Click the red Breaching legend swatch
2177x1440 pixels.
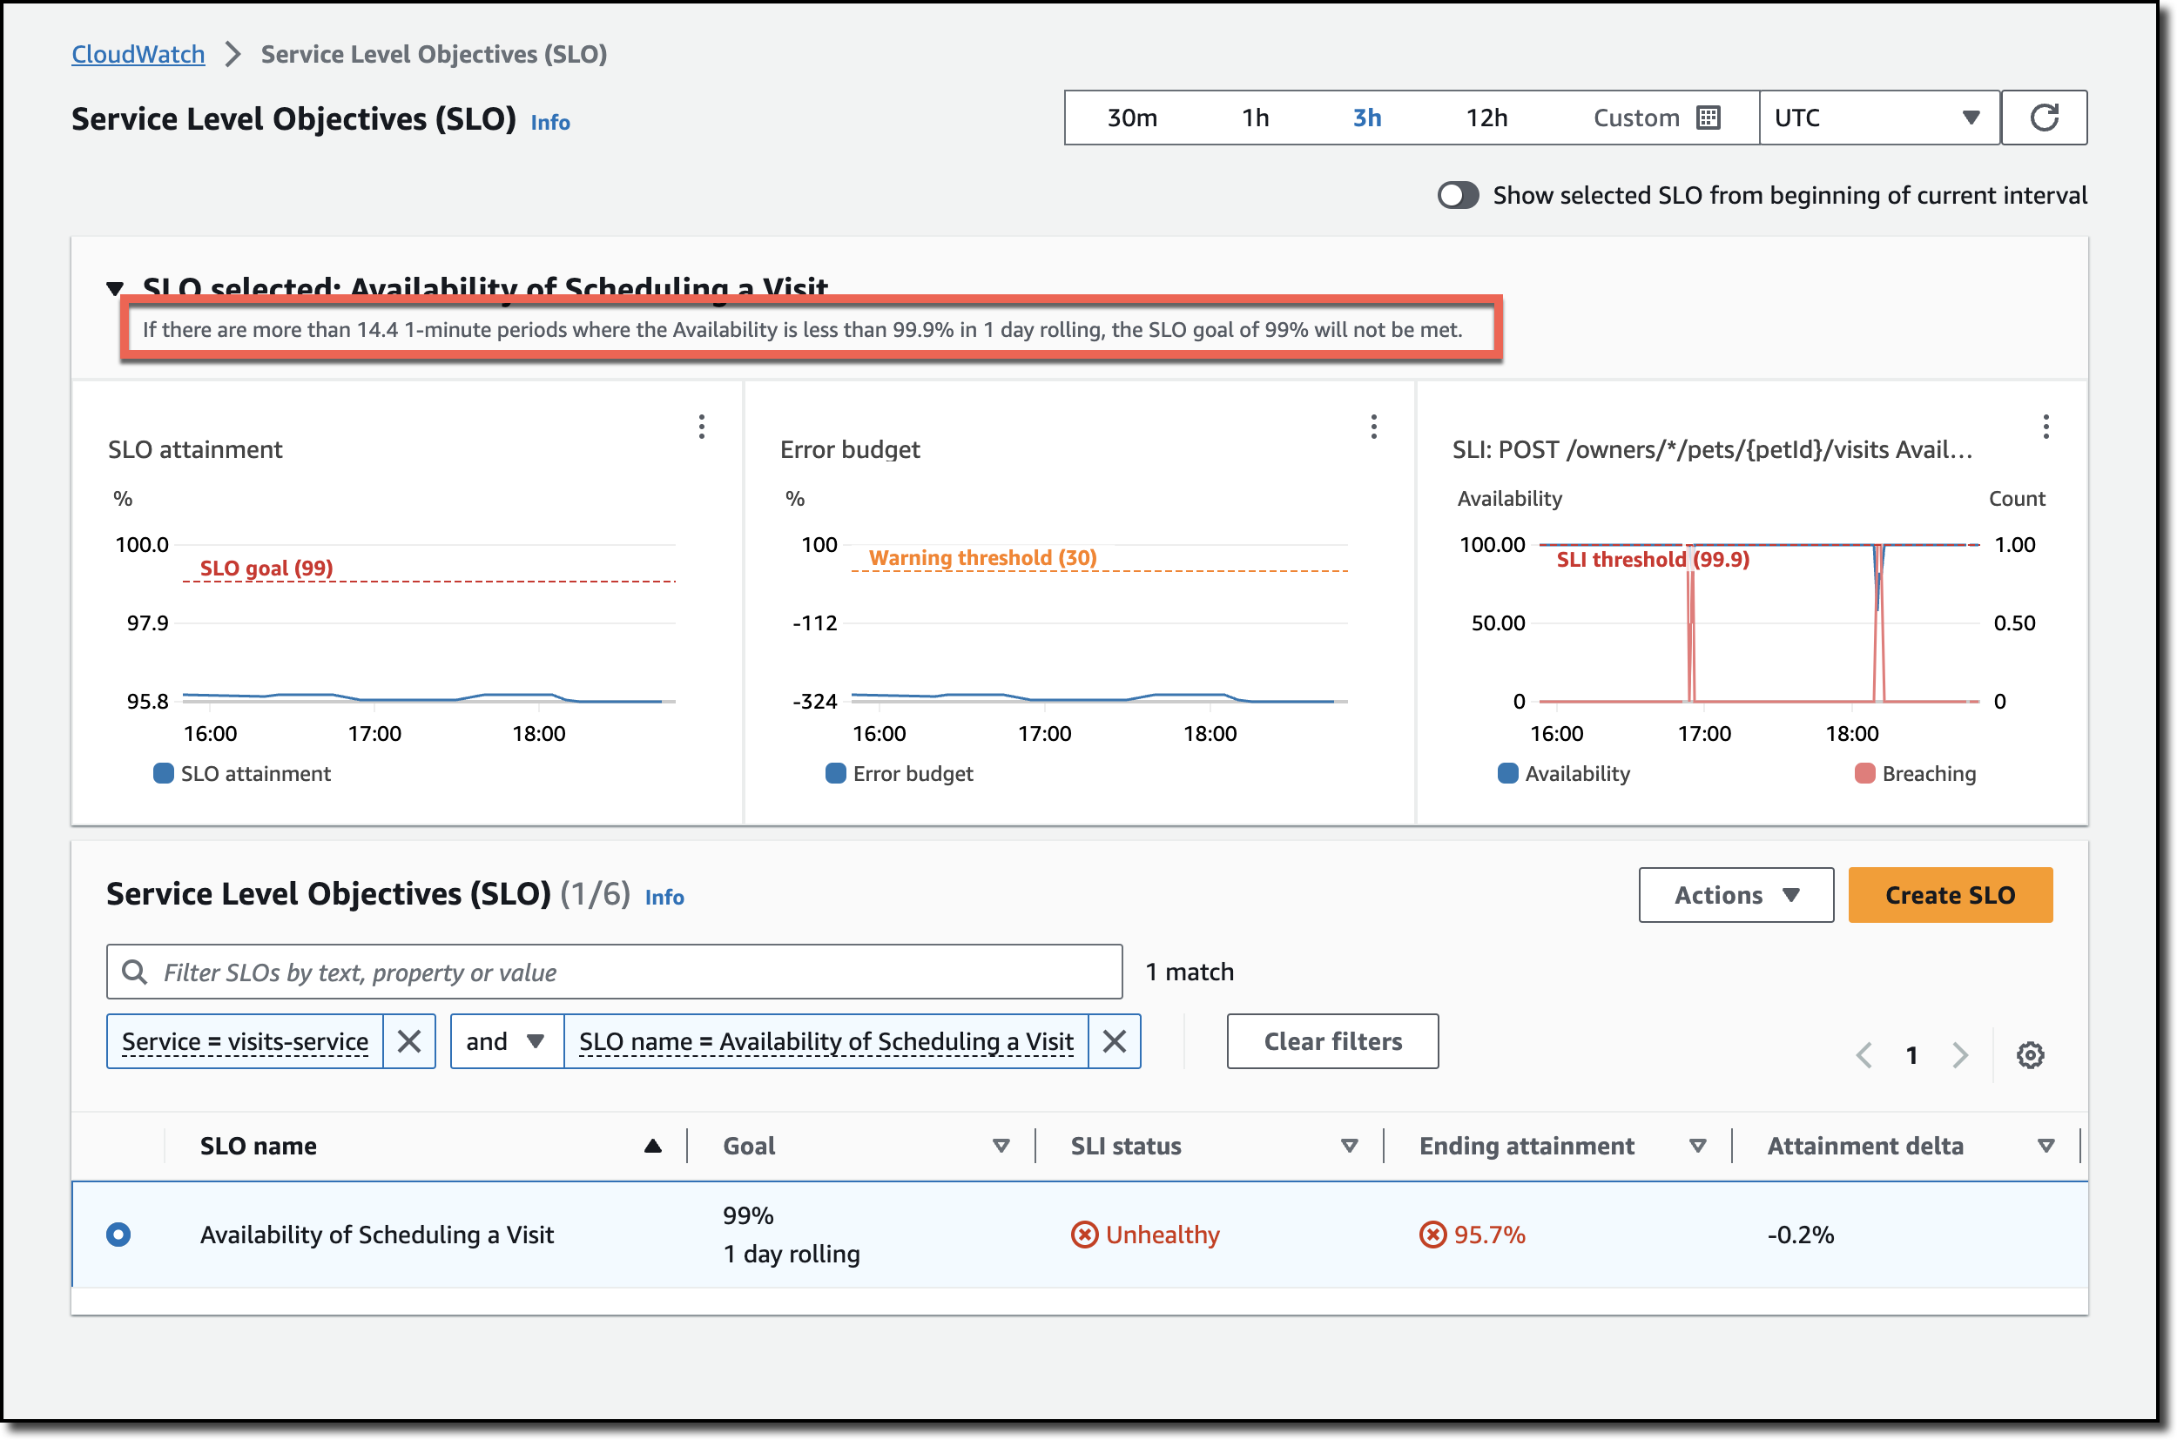tap(1864, 773)
